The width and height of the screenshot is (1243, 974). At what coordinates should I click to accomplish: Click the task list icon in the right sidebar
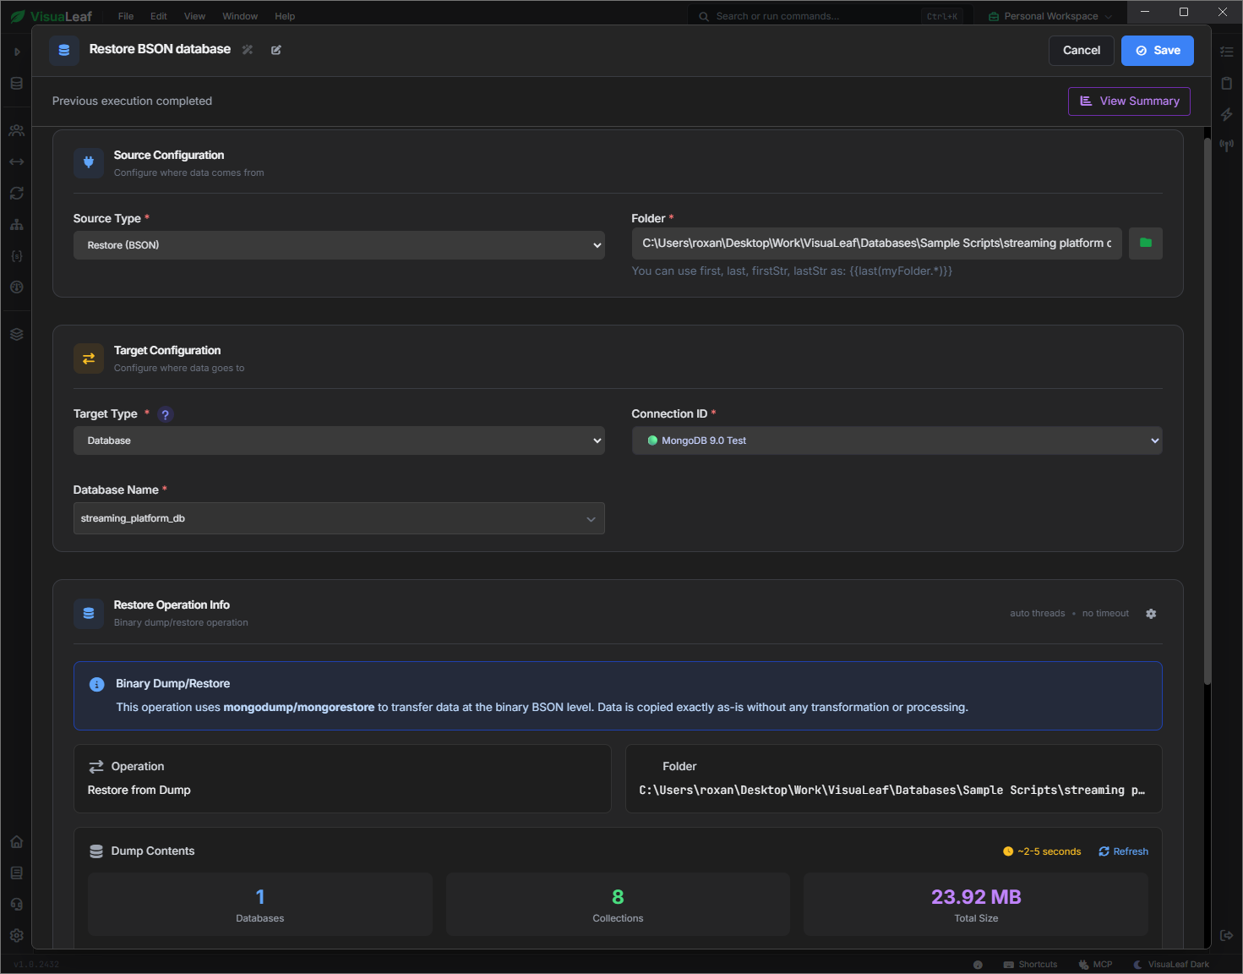pos(1227,52)
